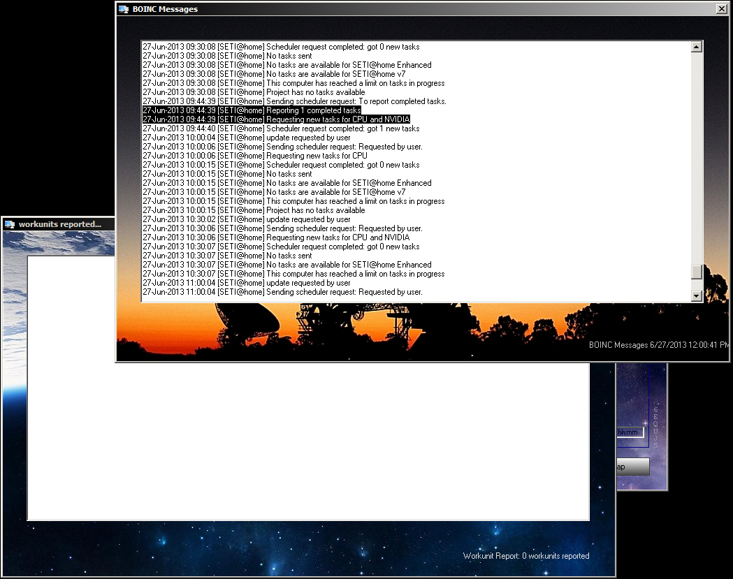Select 09:30:08 'Project has no tasks available' line

pos(254,92)
